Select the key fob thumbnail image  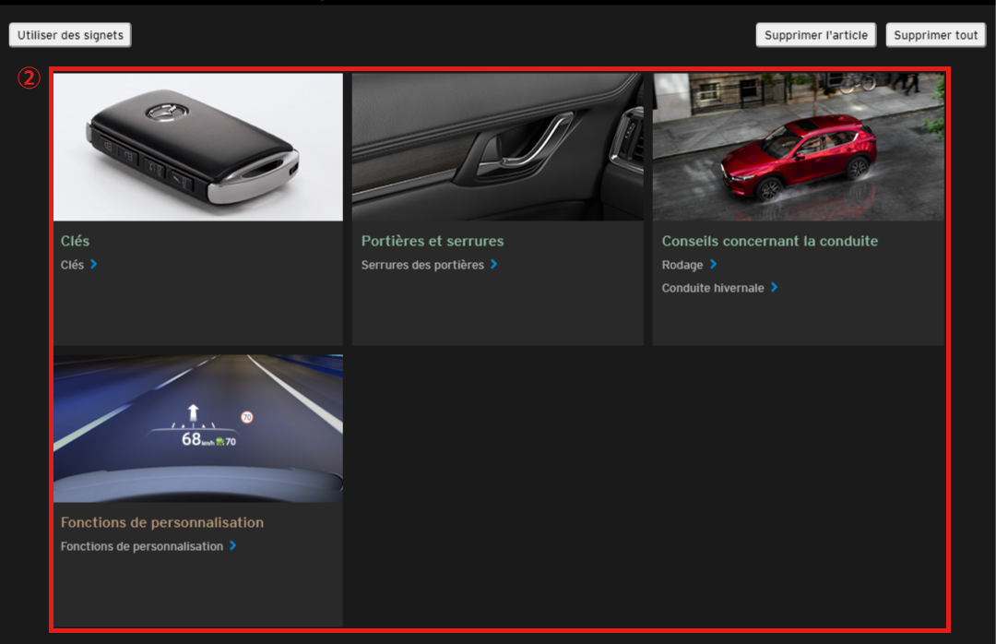[x=198, y=148]
